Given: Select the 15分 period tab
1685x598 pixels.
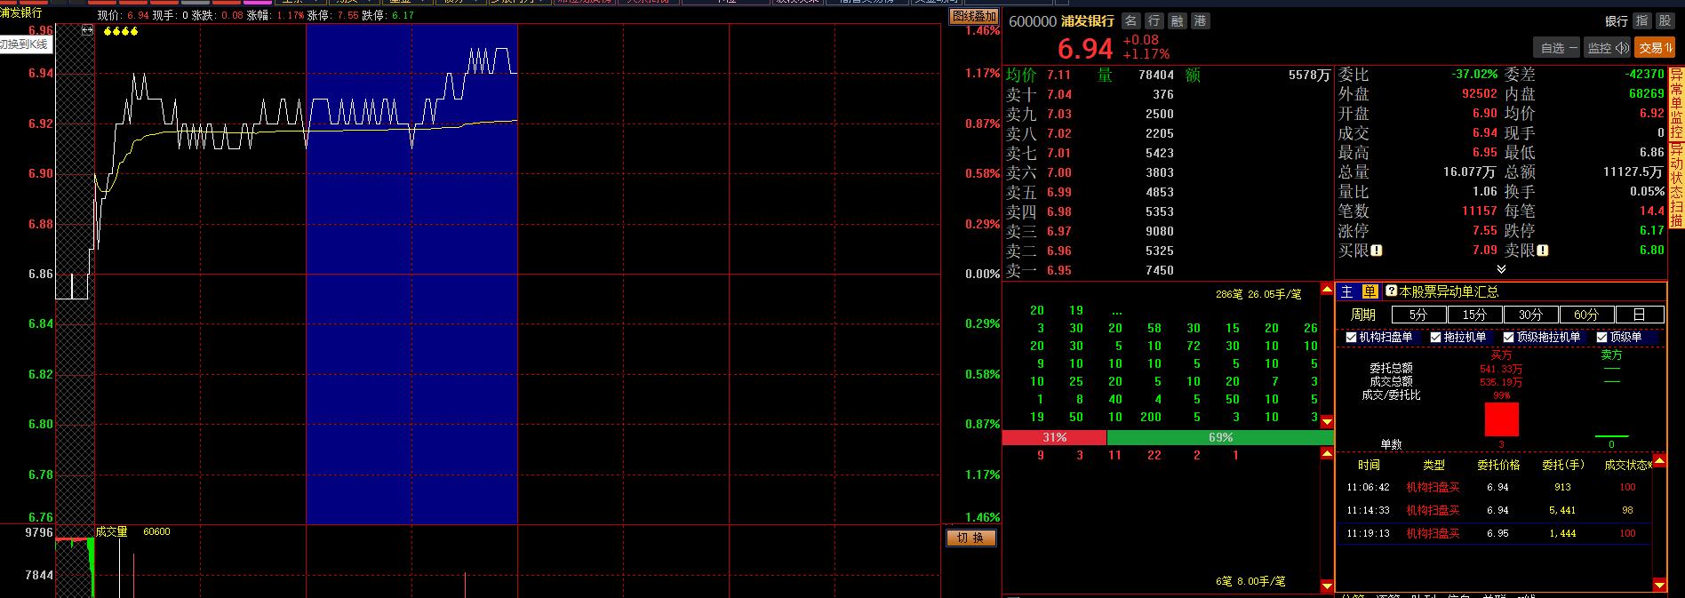Looking at the screenshot, I should [x=1474, y=315].
